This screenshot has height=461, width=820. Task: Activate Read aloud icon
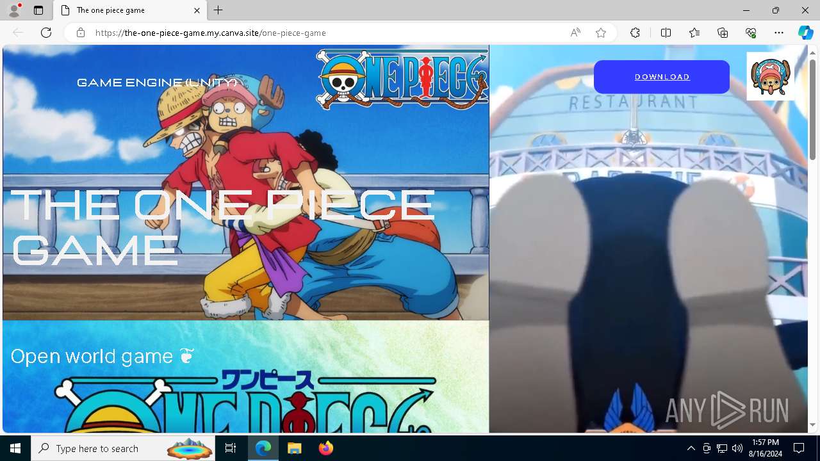(x=575, y=33)
